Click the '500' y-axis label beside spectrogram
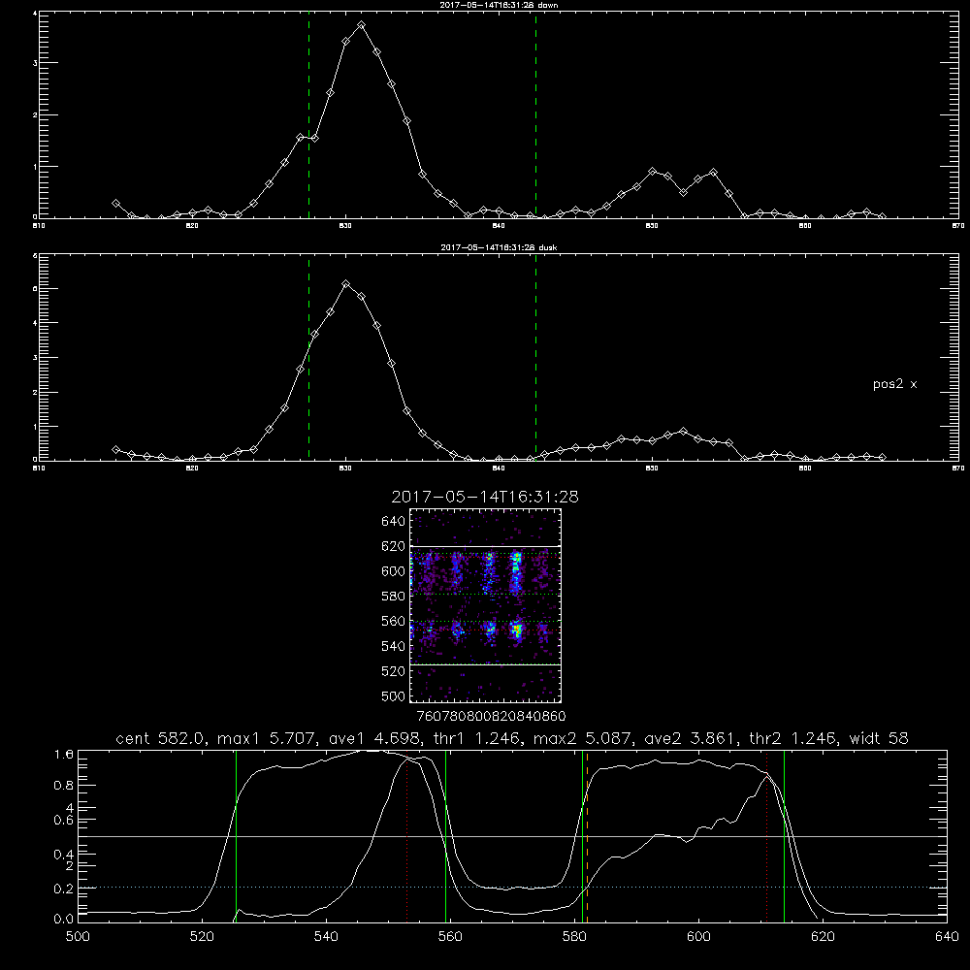 (x=394, y=695)
